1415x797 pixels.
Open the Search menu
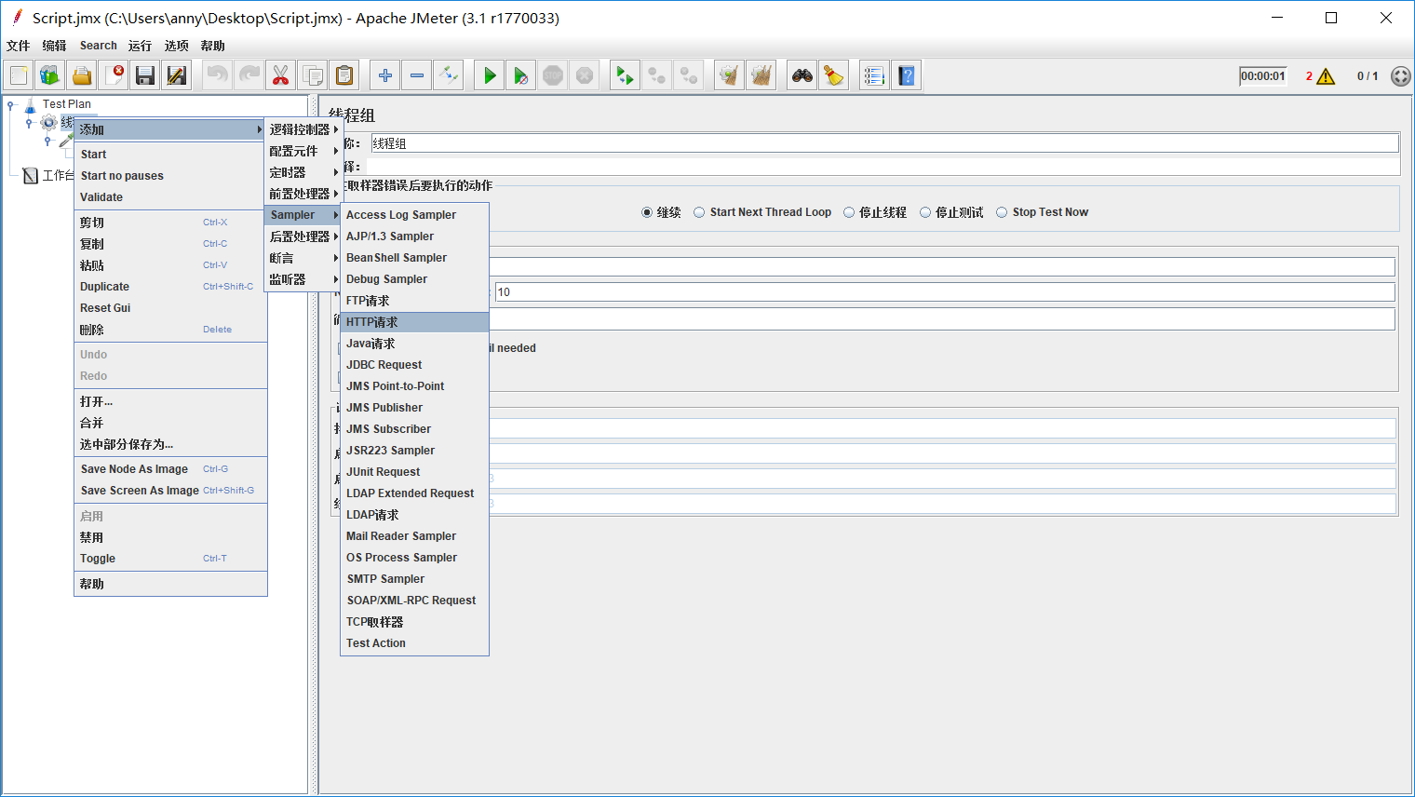click(99, 46)
